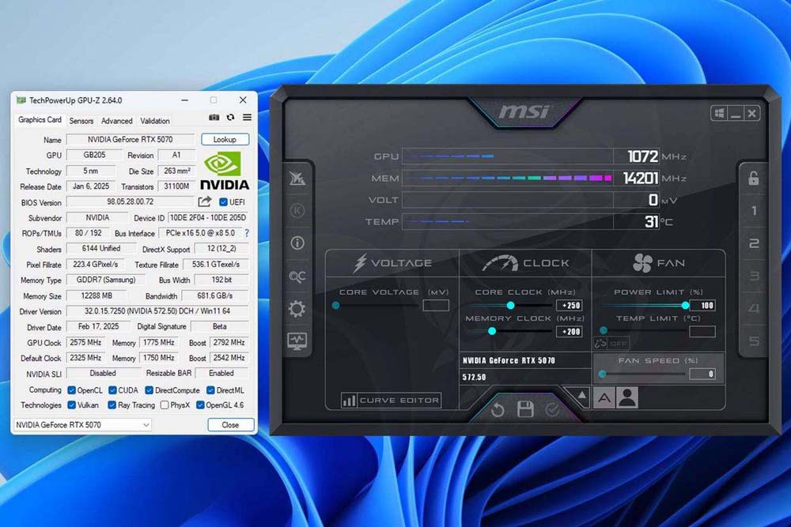Screen dimensions: 791x527
Task: Toggle the profile lock icon
Action: (754, 178)
